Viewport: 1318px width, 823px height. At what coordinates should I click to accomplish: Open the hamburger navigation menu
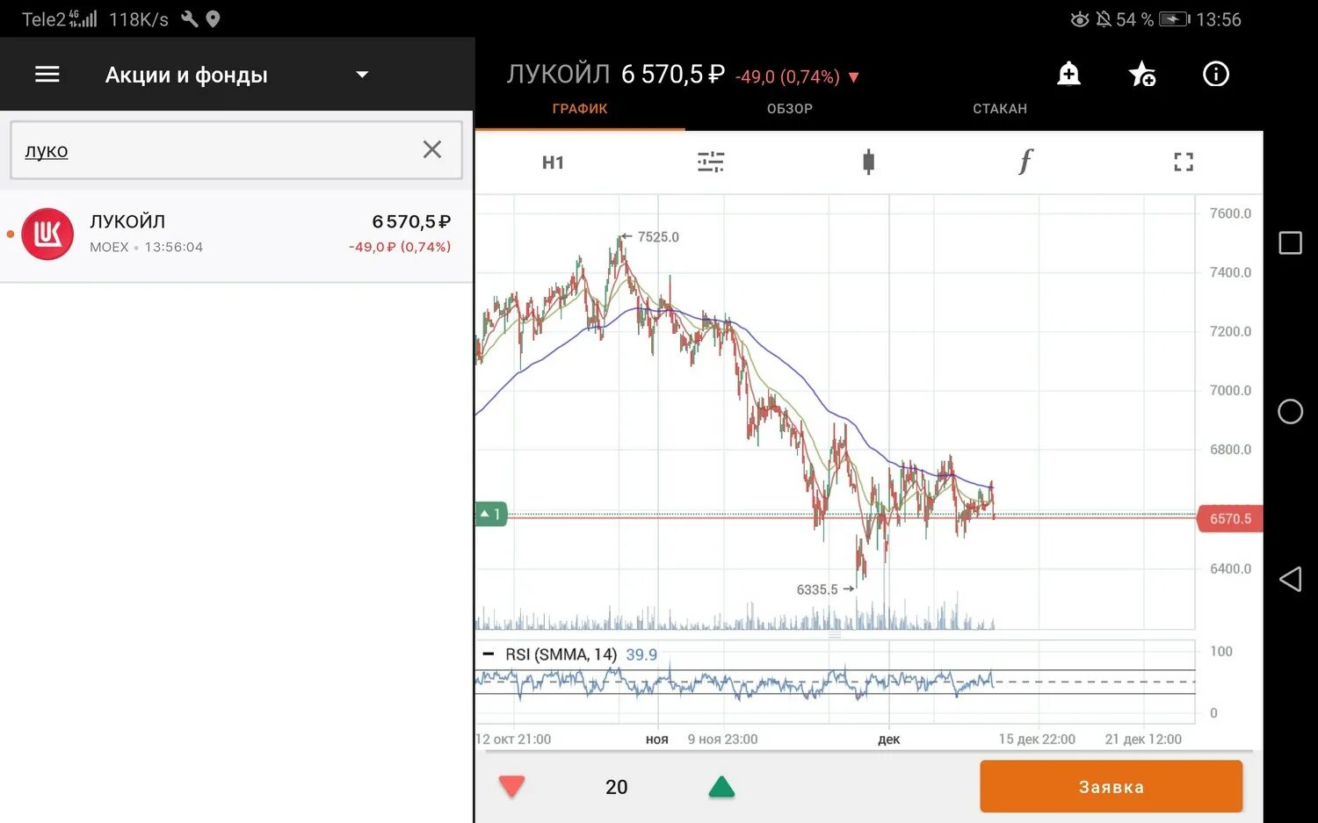tap(47, 75)
